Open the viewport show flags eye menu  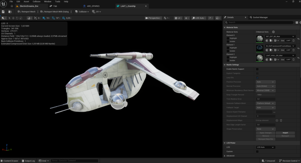pyautogui.click(x=187, y=18)
